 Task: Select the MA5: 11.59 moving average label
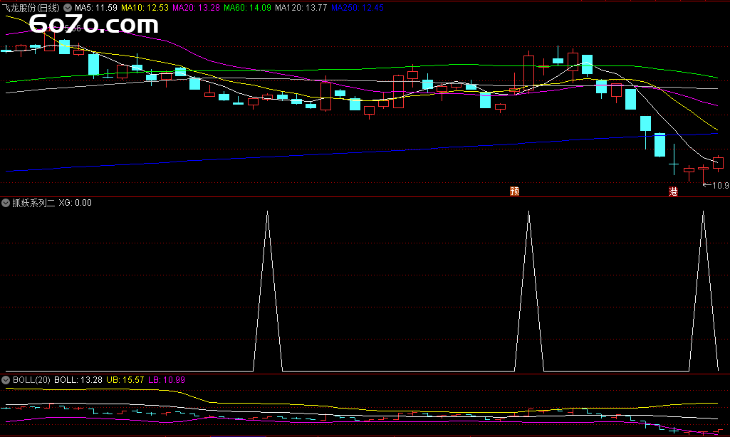pos(96,8)
